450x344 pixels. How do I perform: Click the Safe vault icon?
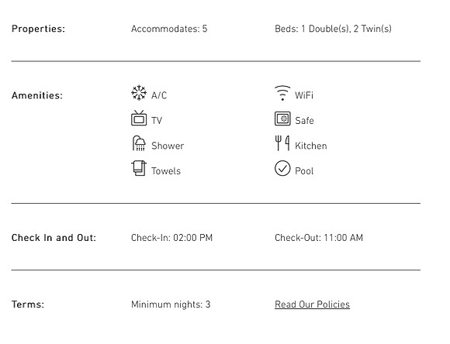[x=282, y=119]
